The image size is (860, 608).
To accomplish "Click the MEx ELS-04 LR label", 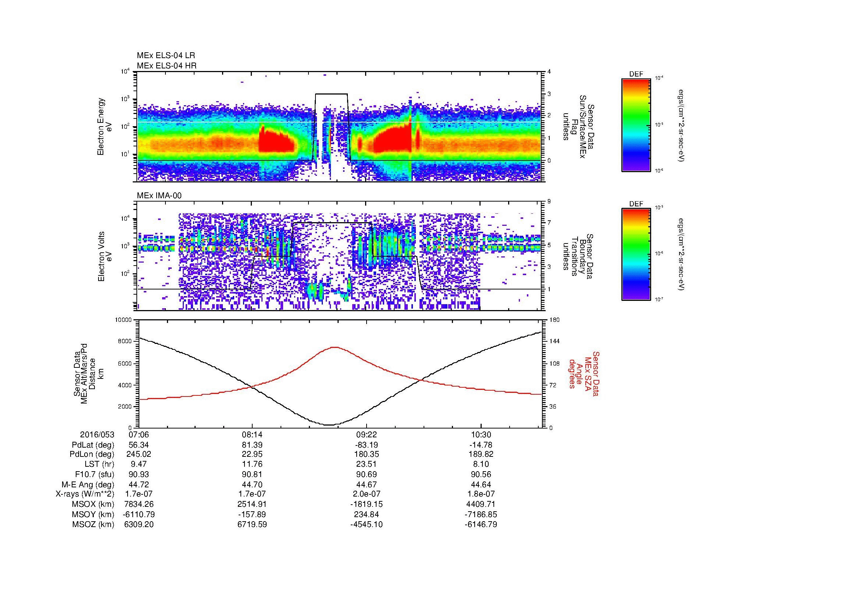I will (x=166, y=56).
